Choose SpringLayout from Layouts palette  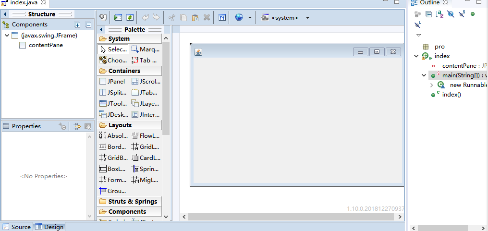point(146,169)
